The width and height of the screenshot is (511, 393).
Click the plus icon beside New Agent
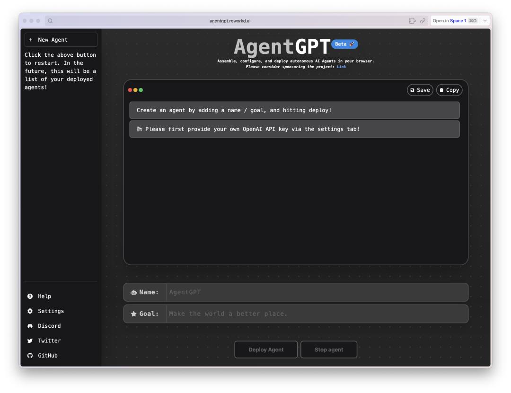[30, 40]
